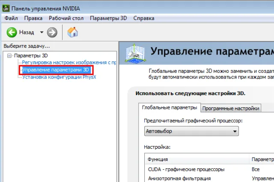Open the Back history dropdown arrow
The image size is (274, 182).
[x=42, y=32]
